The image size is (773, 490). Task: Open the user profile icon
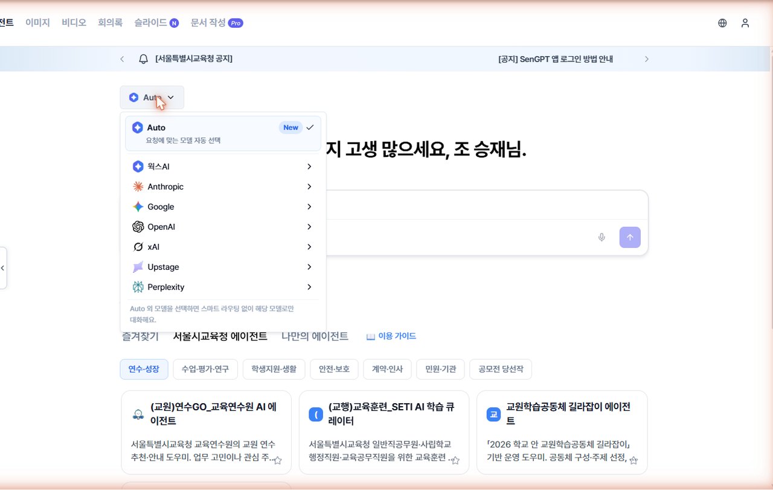pos(745,23)
